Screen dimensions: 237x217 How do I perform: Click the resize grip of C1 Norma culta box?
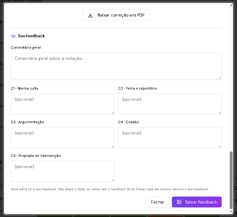tap(112, 113)
